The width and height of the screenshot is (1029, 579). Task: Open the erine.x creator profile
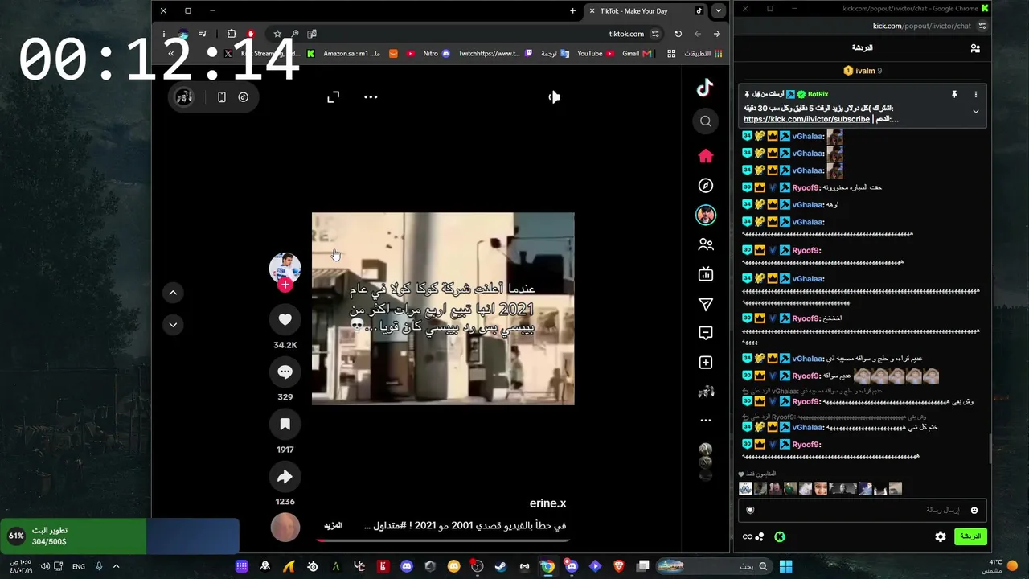(x=547, y=503)
